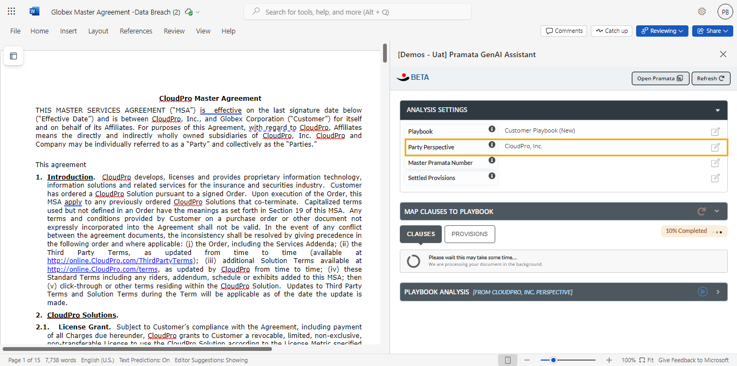Toggle the document navigation pane icon
737x366 pixels.
[13, 56]
